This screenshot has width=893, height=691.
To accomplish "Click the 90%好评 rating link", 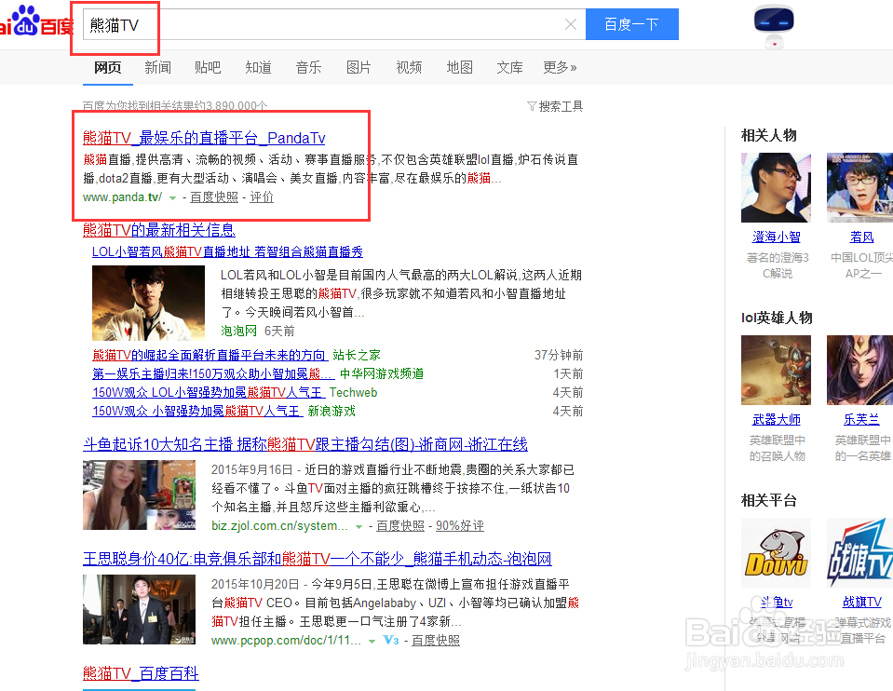I will click(x=460, y=526).
